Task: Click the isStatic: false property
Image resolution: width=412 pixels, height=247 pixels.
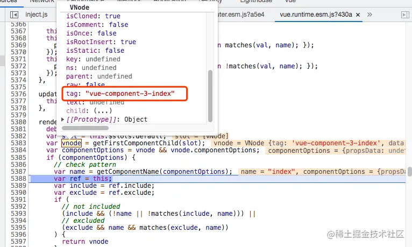Action: (x=95, y=51)
